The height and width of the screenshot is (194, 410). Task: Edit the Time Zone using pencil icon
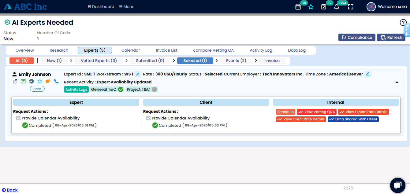(x=368, y=74)
